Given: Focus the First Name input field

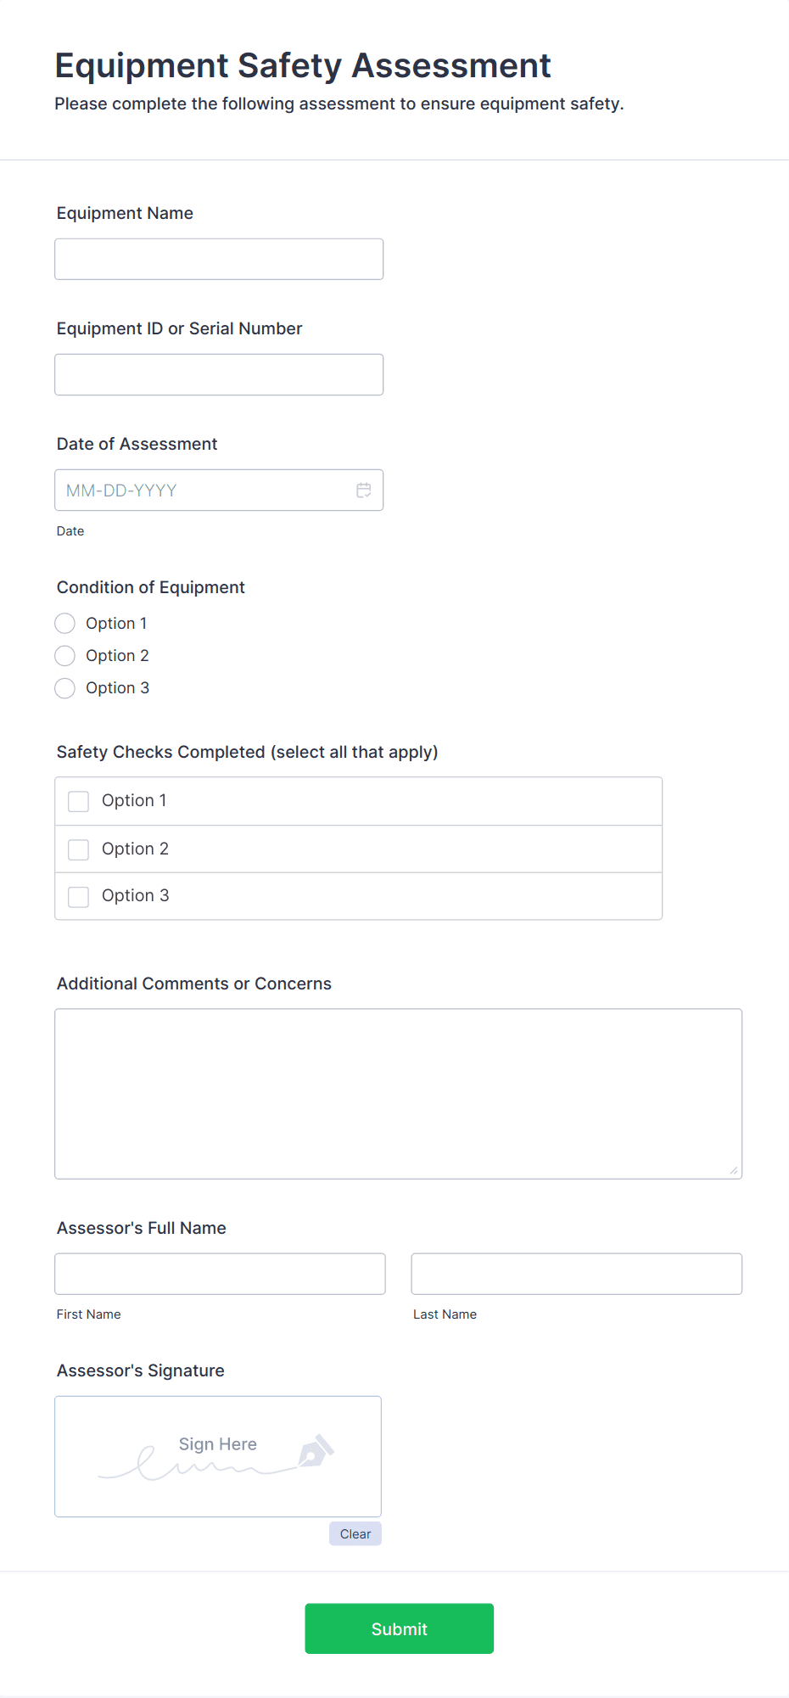Looking at the screenshot, I should pos(220,1274).
